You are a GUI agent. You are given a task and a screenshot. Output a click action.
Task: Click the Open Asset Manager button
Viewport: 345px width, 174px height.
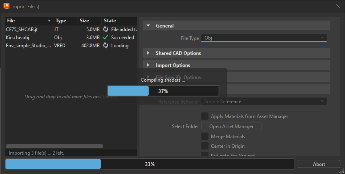(x=231, y=126)
